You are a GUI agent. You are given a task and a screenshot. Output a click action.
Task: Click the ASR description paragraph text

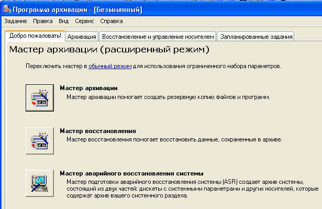pyautogui.click(x=193, y=189)
